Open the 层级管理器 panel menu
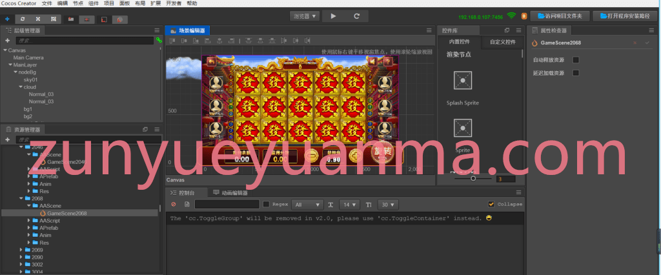Viewport: 661px width, 275px height. [157, 30]
